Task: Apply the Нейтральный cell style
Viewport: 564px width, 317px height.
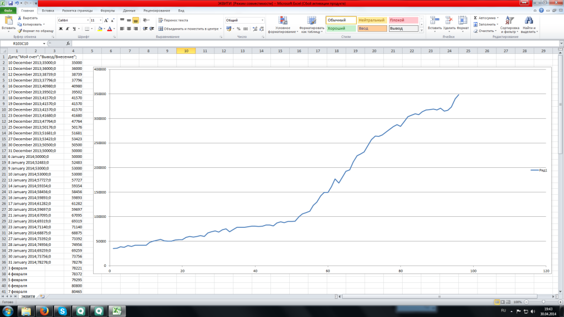Action: (x=372, y=20)
